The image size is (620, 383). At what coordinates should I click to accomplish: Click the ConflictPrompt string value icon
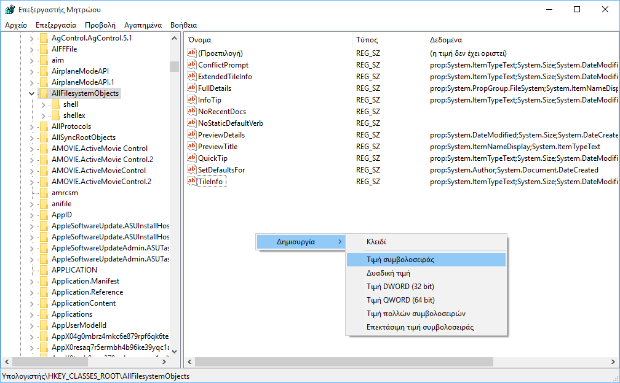click(191, 65)
